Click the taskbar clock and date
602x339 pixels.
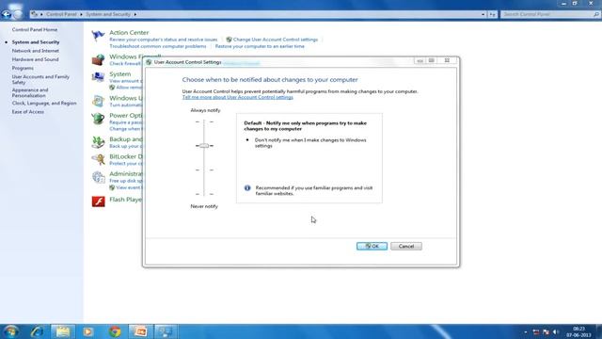click(x=579, y=332)
